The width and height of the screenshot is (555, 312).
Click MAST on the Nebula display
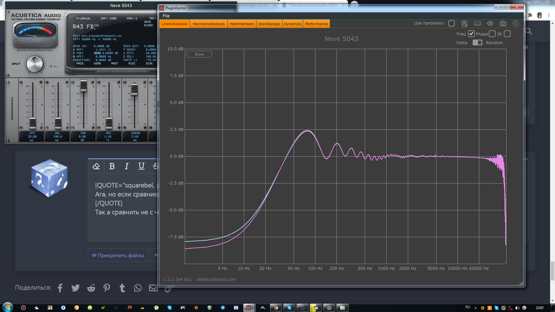114,64
